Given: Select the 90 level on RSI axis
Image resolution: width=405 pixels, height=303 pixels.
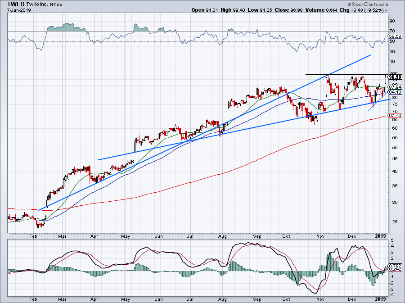Looking at the screenshot, I should click(x=392, y=21).
